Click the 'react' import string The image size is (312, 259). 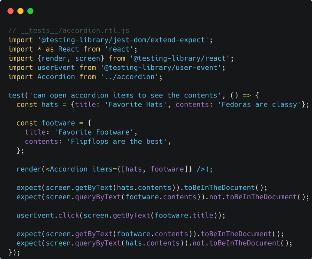click(x=119, y=49)
